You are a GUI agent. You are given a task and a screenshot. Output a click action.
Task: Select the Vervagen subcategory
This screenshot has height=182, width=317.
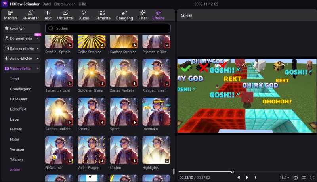(x=17, y=149)
